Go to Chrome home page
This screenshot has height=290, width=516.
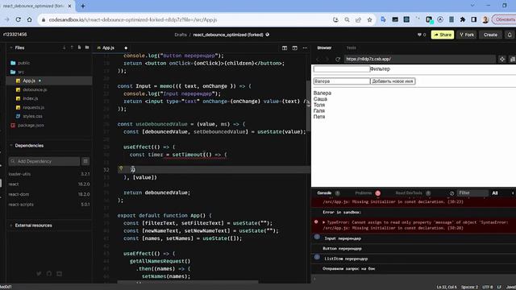[30, 19]
